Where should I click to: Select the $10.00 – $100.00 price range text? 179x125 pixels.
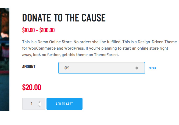38,30
